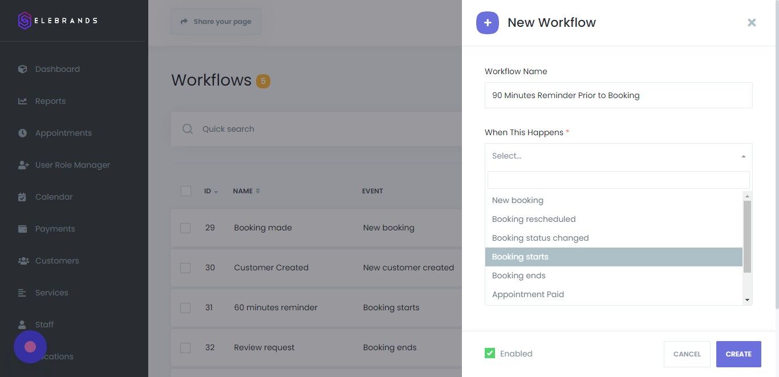The width and height of the screenshot is (779, 377).
Task: Click the purple plus New Workflow icon
Action: [x=488, y=23]
